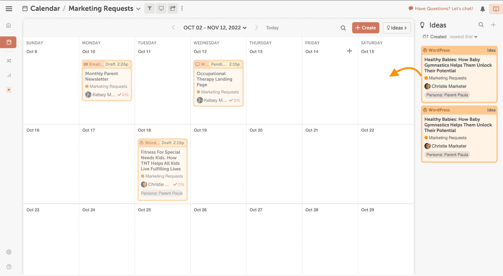Click Draft 2:19p status on Fitness card
503x276 pixels.
pos(173,143)
